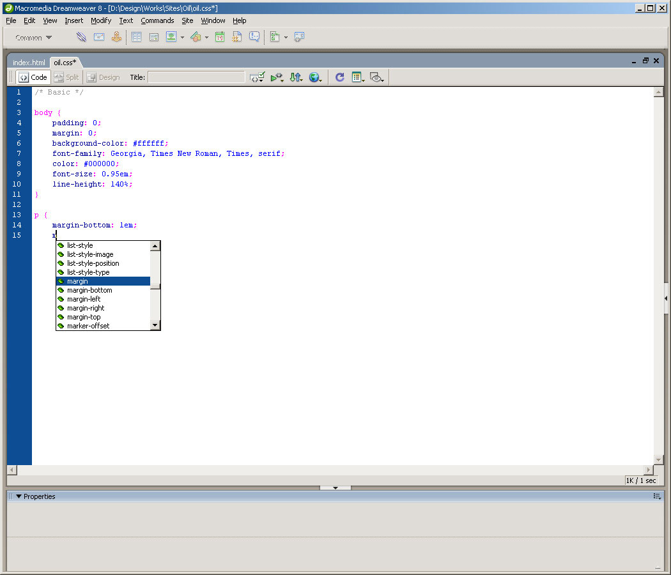This screenshot has width=671, height=575.
Task: Click the Media insert icon
Action: (196, 37)
